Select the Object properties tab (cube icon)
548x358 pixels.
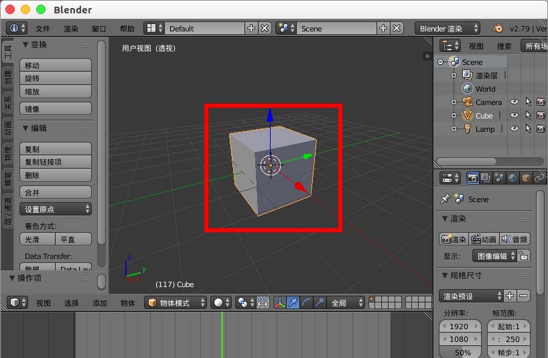[526, 178]
